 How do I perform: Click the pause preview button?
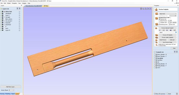click(164, 30)
